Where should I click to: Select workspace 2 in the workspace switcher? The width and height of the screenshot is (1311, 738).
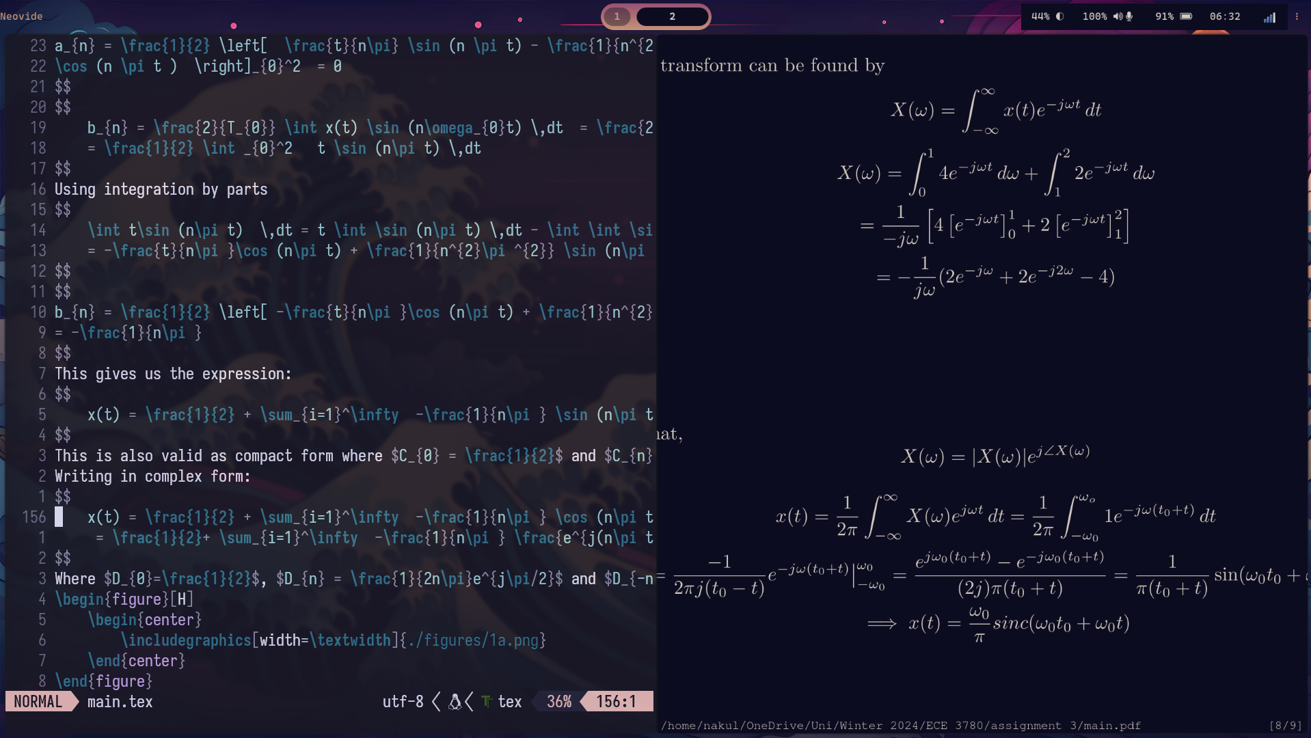[x=673, y=16]
